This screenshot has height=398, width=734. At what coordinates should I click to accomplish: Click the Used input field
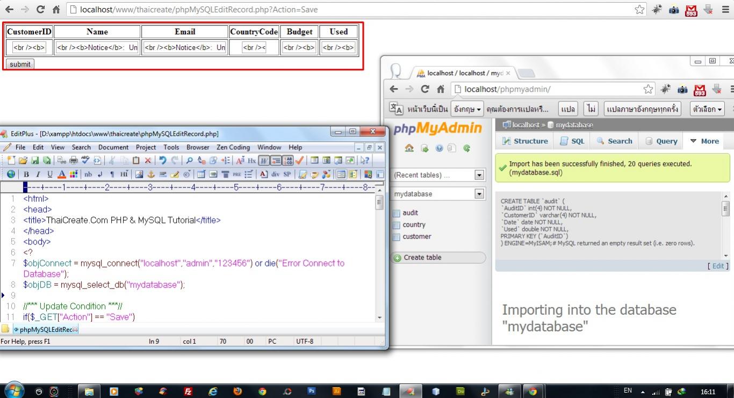339,48
